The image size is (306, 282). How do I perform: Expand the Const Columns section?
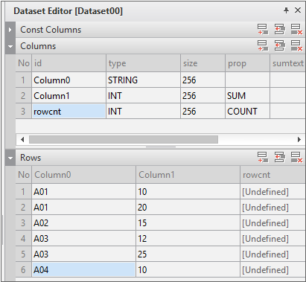click(x=10, y=30)
